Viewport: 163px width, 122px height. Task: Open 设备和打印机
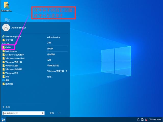click(x=53, y=65)
